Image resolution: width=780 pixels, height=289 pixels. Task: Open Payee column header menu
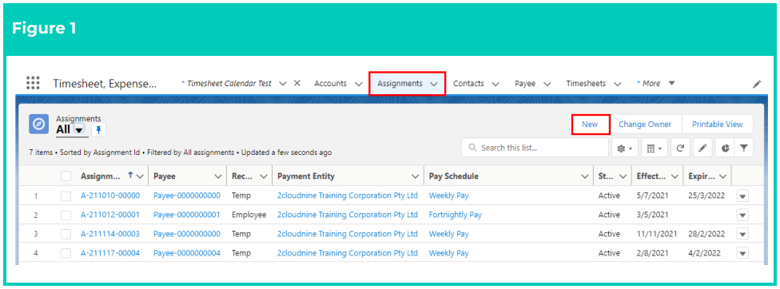[x=217, y=176]
